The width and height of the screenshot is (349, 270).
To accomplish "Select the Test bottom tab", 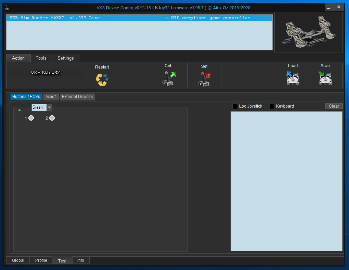I will coord(62,261).
